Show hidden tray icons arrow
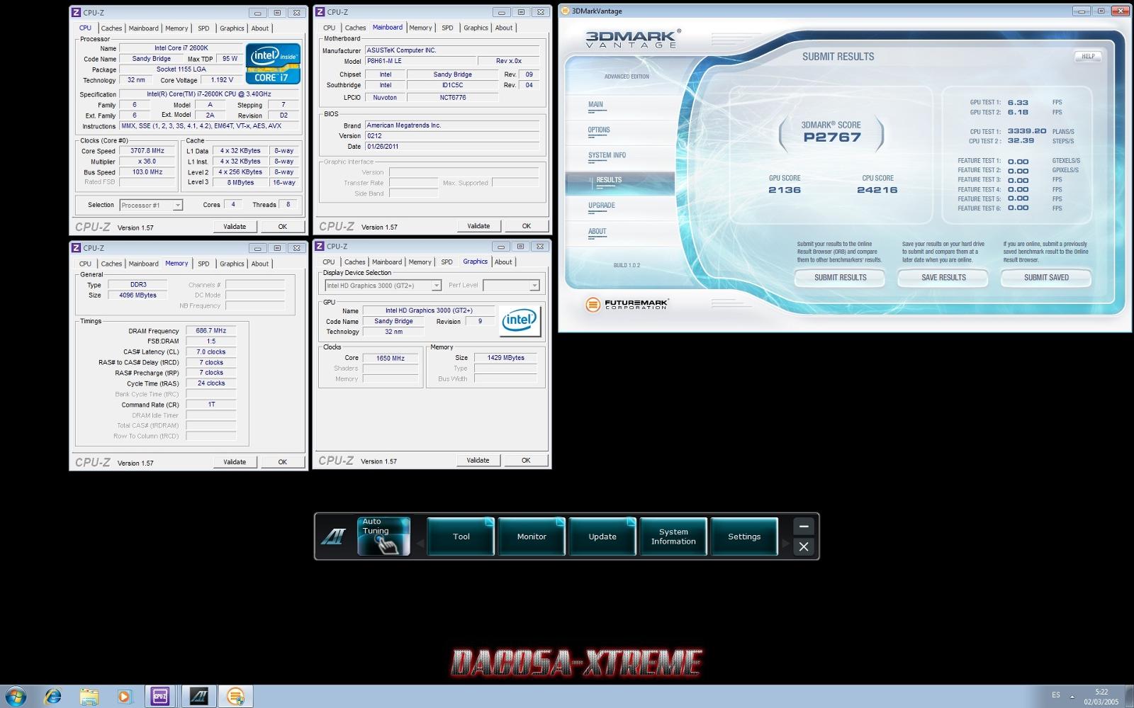The width and height of the screenshot is (1134, 708). point(1072,697)
